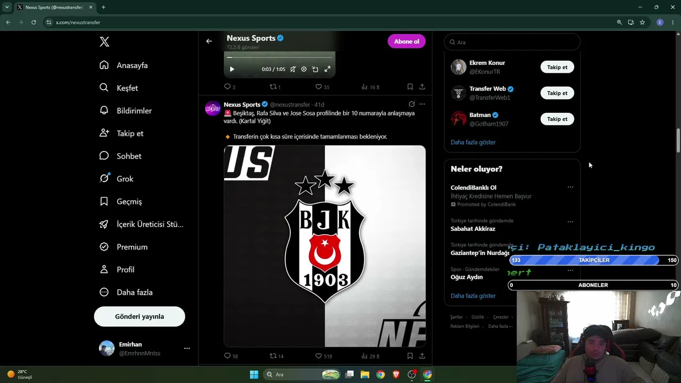This screenshot has width=681, height=383.
Task: Open Chrome profile E avatar
Action: (660, 22)
